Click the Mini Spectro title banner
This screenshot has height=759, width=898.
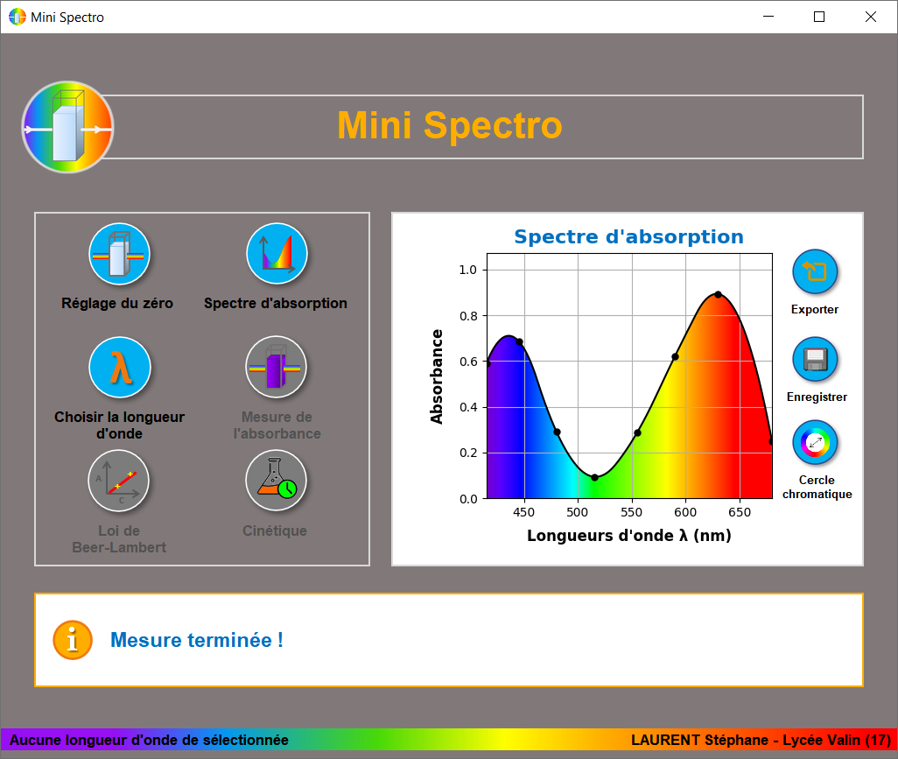pos(450,126)
